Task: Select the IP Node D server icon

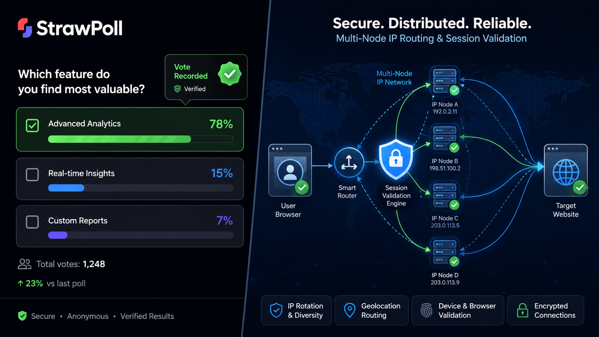Action: [x=445, y=252]
